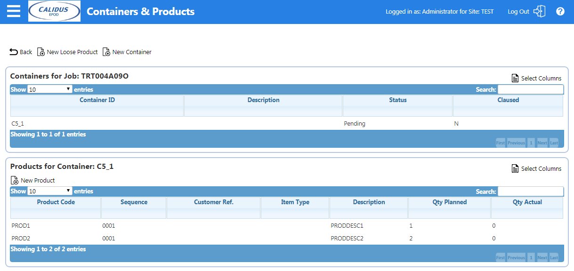Viewport: 574px width, 271px height.
Task: Click Next in Products pagination
Action: coord(542,258)
